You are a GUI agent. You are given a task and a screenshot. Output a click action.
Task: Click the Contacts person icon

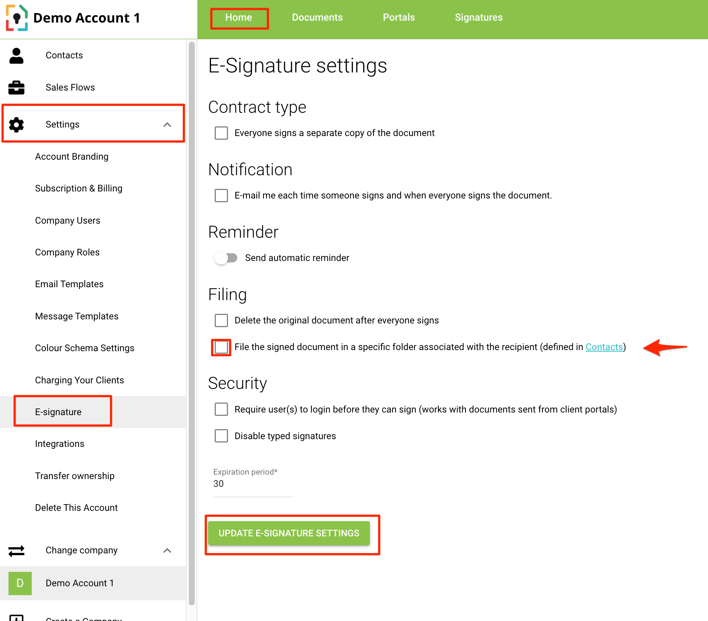[x=16, y=55]
